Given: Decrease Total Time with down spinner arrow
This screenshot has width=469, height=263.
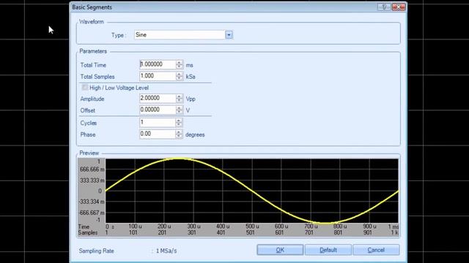Looking at the screenshot, I should tap(179, 66).
